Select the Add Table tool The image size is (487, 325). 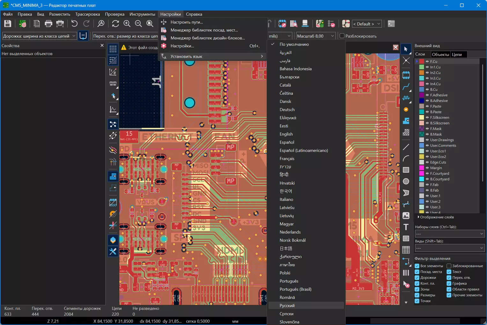coord(406,250)
